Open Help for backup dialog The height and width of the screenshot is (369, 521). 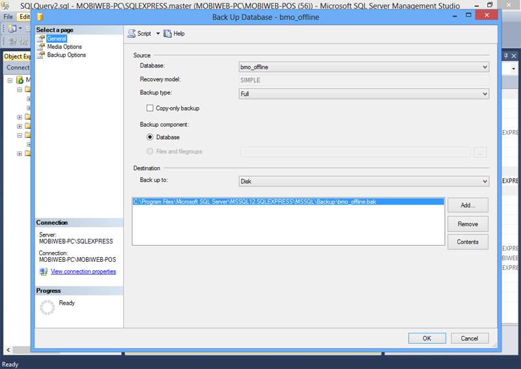pos(174,34)
